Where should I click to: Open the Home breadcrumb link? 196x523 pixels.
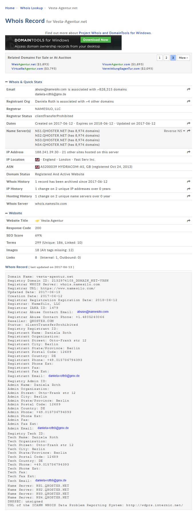[x=10, y=8]
